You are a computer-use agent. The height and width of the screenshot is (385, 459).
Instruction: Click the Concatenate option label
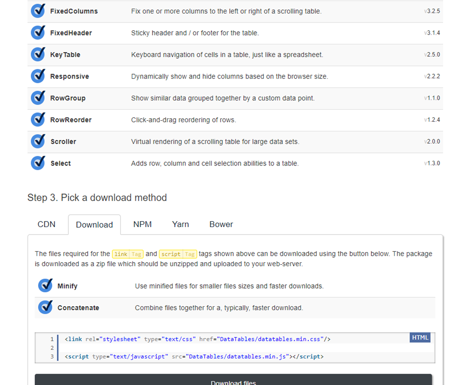(x=78, y=308)
